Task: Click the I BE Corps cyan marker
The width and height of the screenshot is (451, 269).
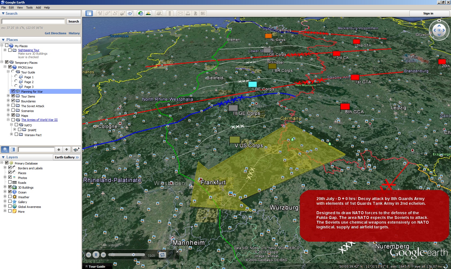Action: 253,84
